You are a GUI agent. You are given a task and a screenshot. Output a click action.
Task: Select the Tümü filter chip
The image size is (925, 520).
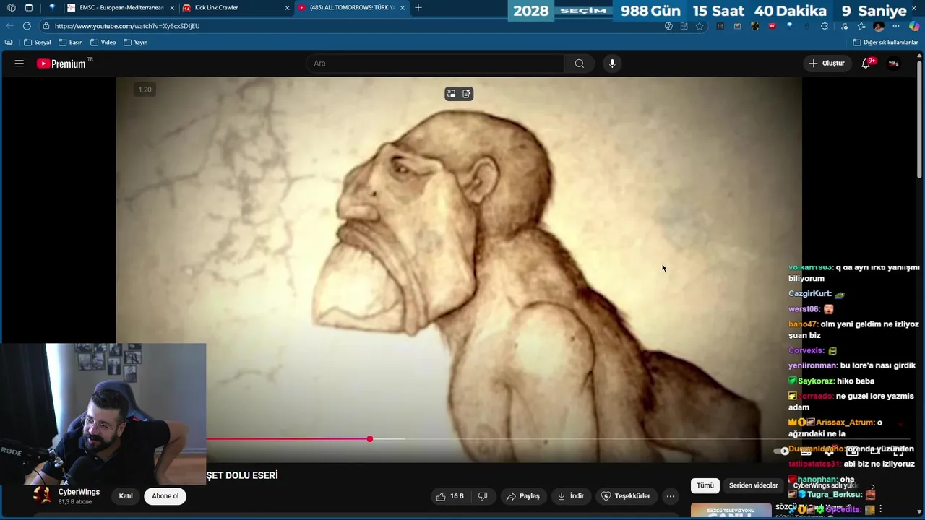click(x=705, y=486)
